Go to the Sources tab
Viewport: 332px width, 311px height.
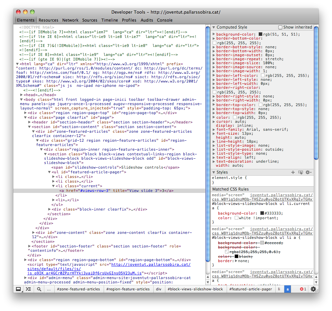coord(90,20)
